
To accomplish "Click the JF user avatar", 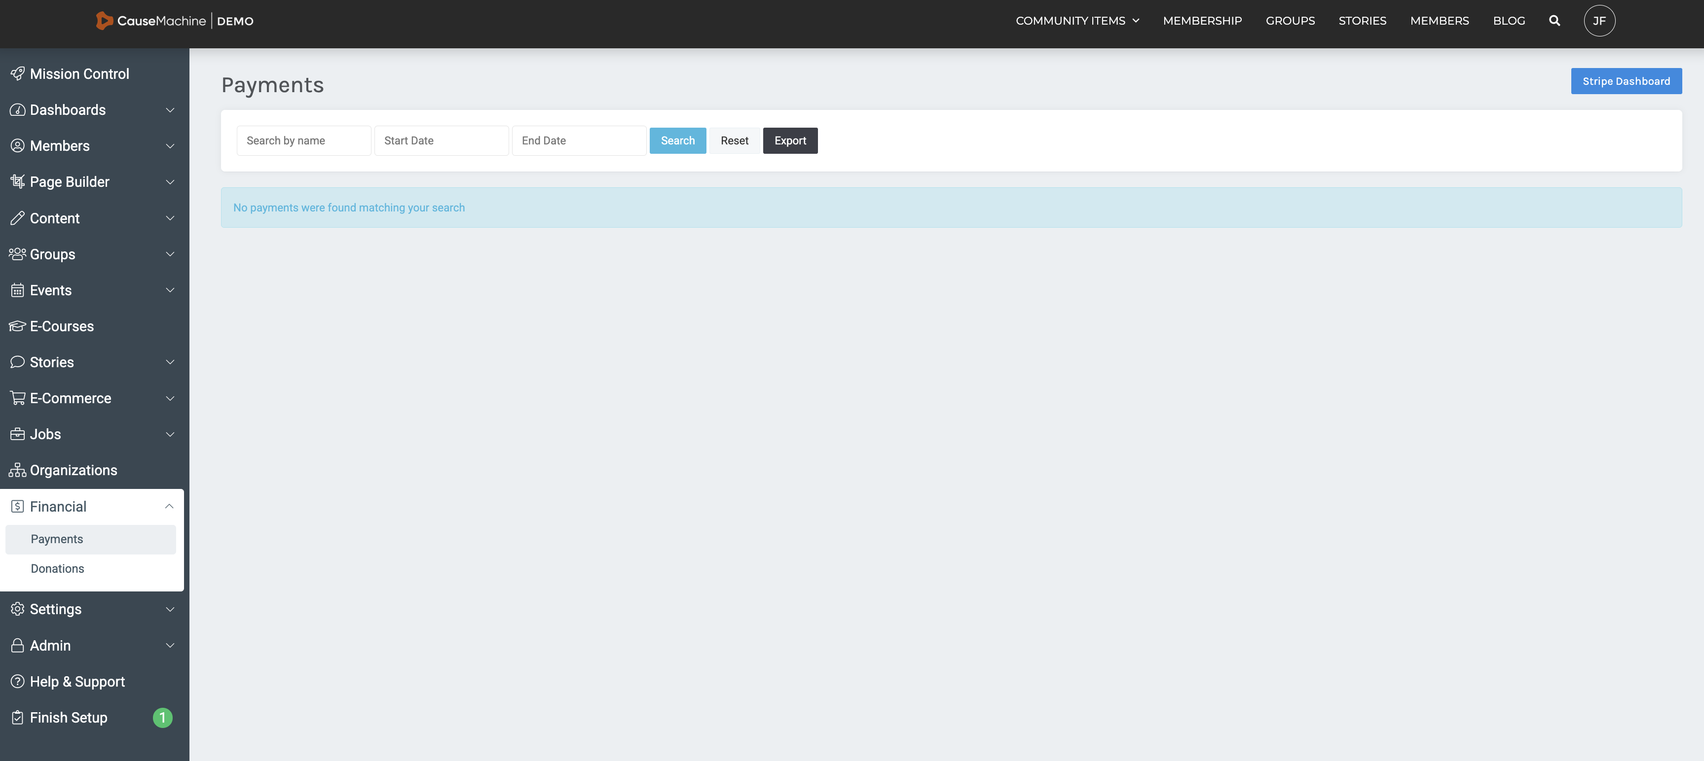I will click(1599, 21).
